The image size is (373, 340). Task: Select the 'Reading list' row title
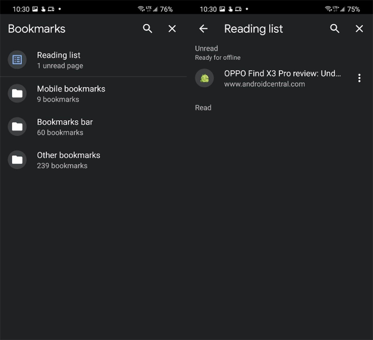(x=59, y=55)
